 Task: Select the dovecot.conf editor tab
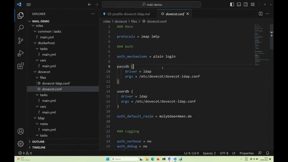coord(175,14)
